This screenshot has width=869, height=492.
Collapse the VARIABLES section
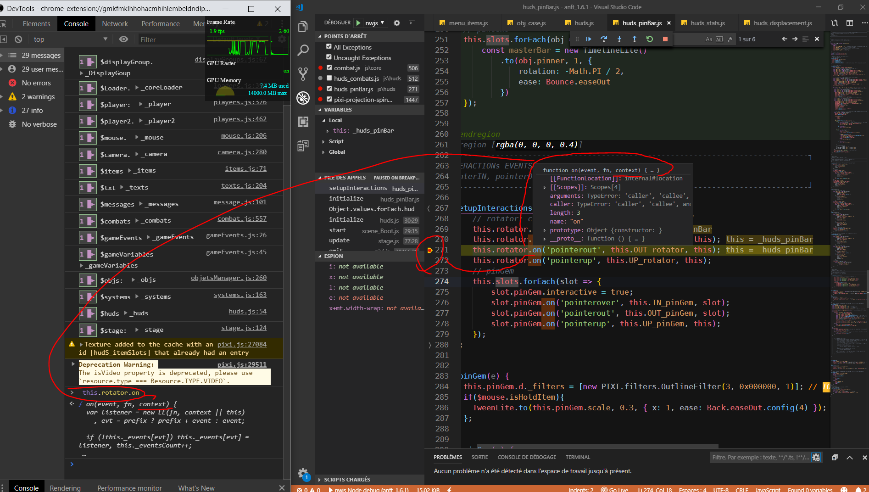369,110
